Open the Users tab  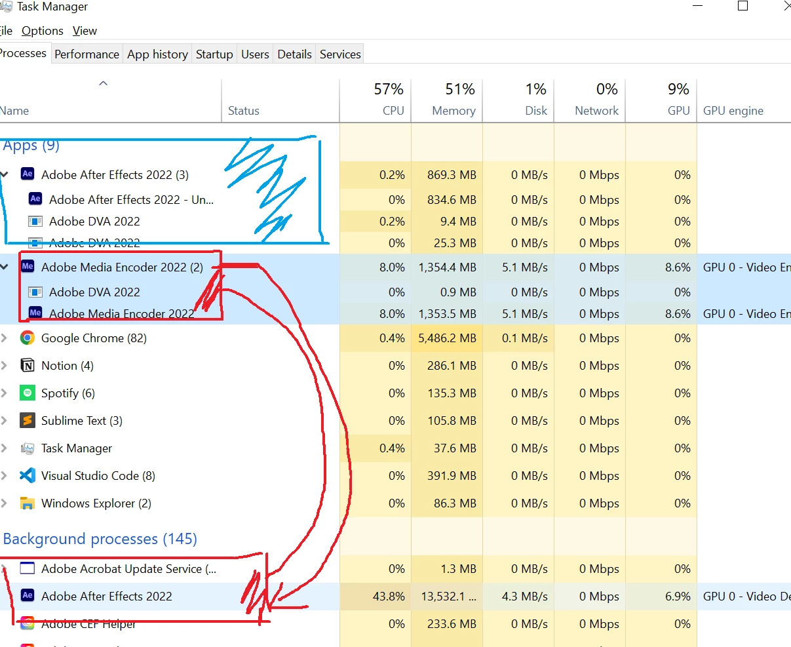tap(255, 54)
